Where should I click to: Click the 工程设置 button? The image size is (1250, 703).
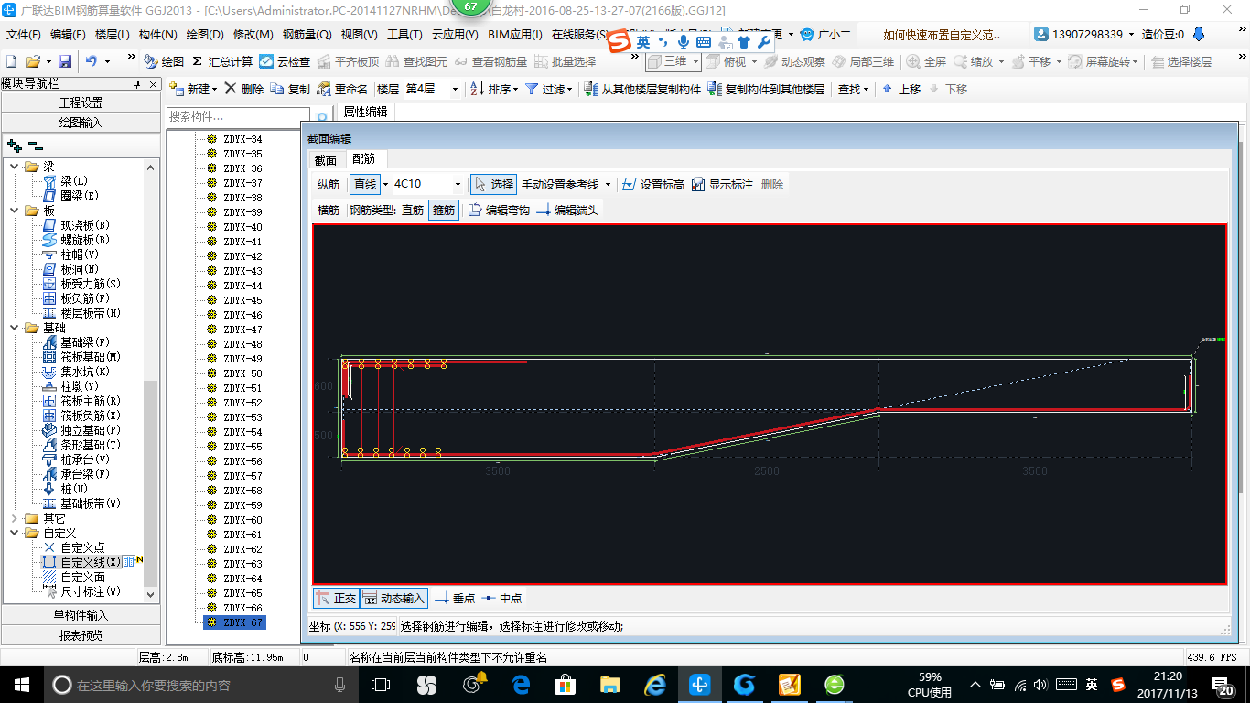pyautogui.click(x=81, y=103)
